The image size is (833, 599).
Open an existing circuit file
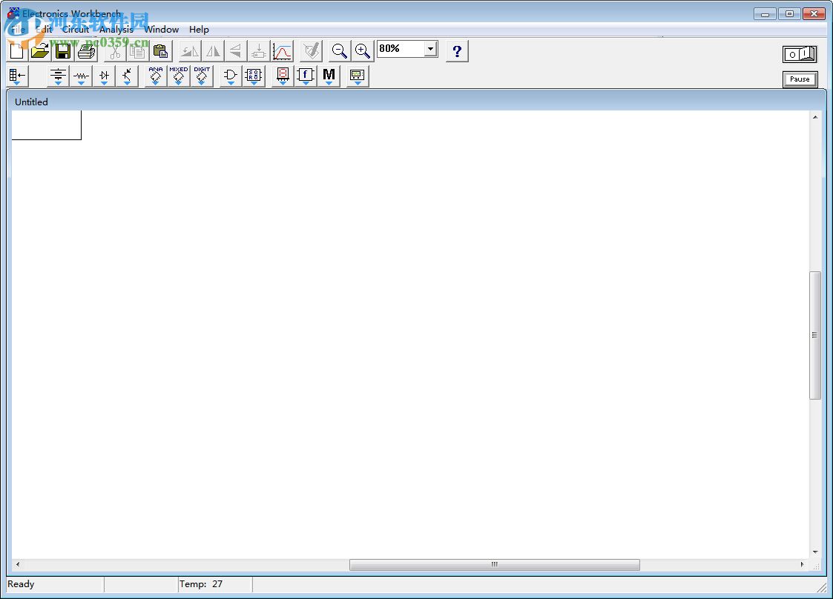tap(40, 51)
